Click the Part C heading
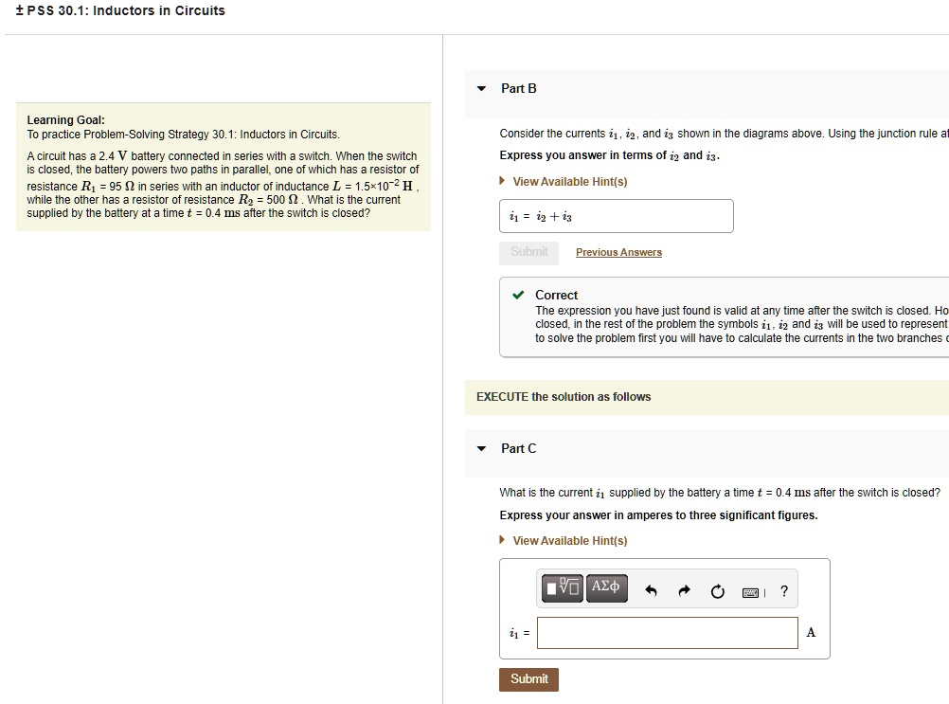Viewport: 949px width, 704px height. point(518,449)
